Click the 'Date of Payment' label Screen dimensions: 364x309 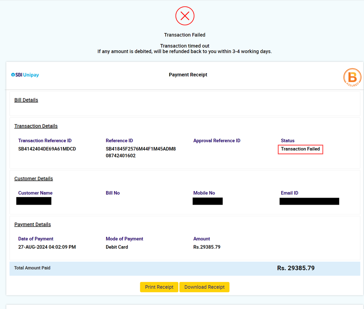36,239
